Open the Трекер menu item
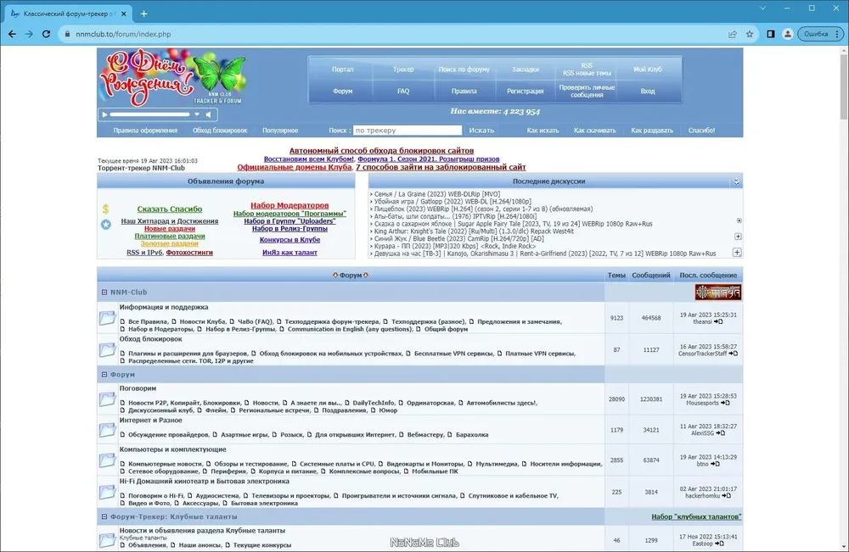This screenshot has height=552, width=849. [403, 70]
